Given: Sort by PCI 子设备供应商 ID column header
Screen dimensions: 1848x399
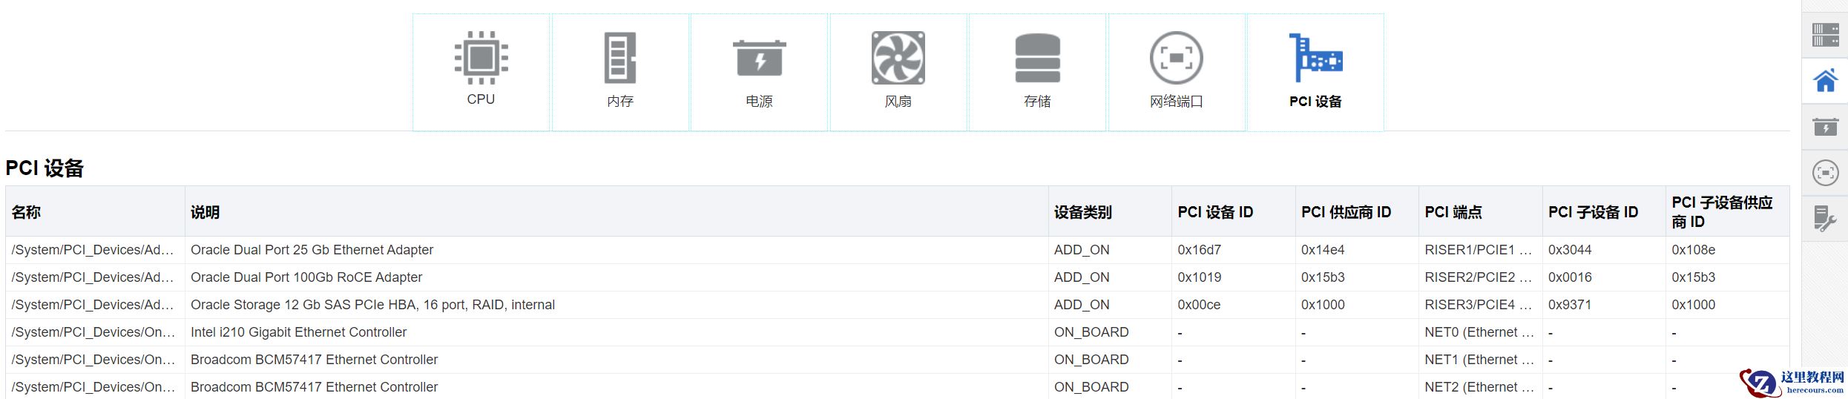Looking at the screenshot, I should (1727, 212).
